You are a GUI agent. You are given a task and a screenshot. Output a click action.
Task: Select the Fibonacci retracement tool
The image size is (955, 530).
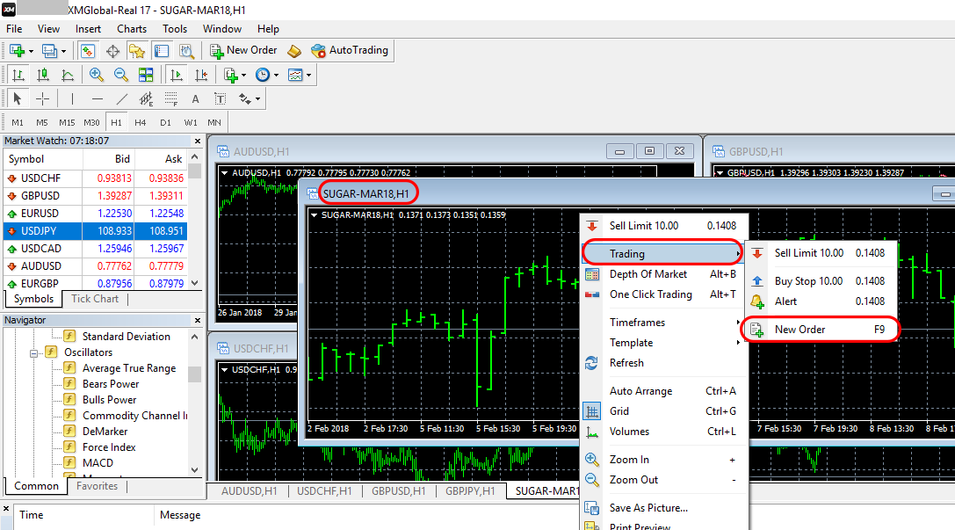point(171,98)
